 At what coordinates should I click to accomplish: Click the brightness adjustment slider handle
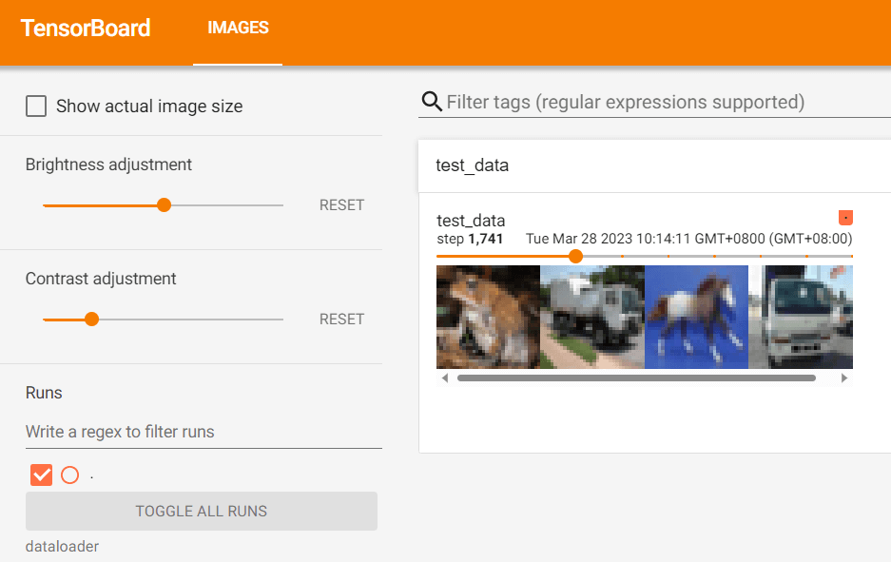pos(164,205)
